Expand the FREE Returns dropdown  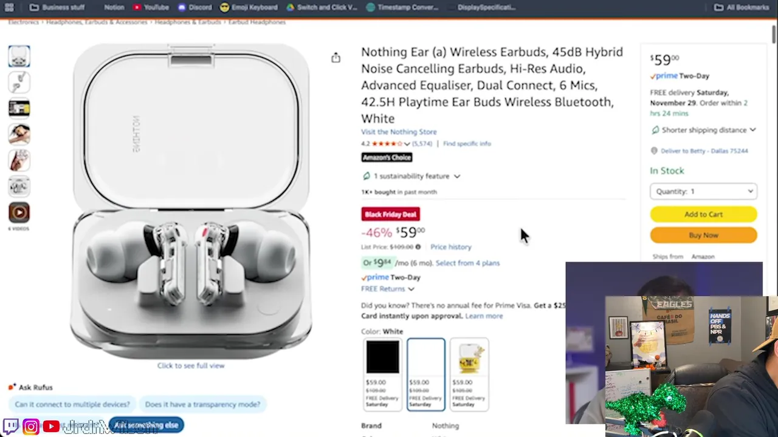click(388, 289)
